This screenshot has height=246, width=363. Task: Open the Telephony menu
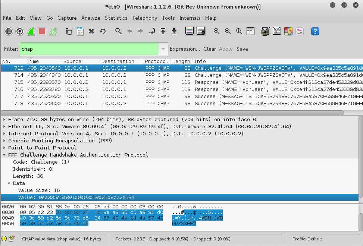coord(144,18)
